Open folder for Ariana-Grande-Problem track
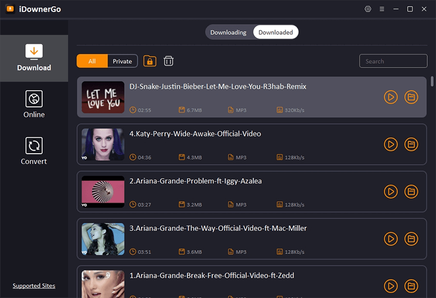Image resolution: width=436 pixels, height=298 pixels. tap(411, 192)
